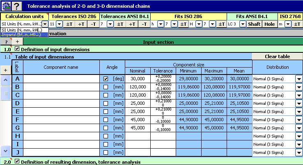Select Imperial units option in dropdown list
Screen dimensions: 303x165
(x=24, y=35)
